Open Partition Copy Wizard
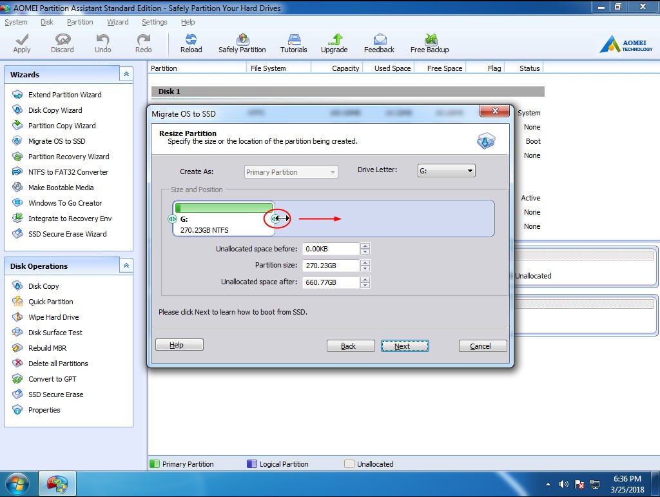Screen dimensions: 660x497 [x=62, y=126]
